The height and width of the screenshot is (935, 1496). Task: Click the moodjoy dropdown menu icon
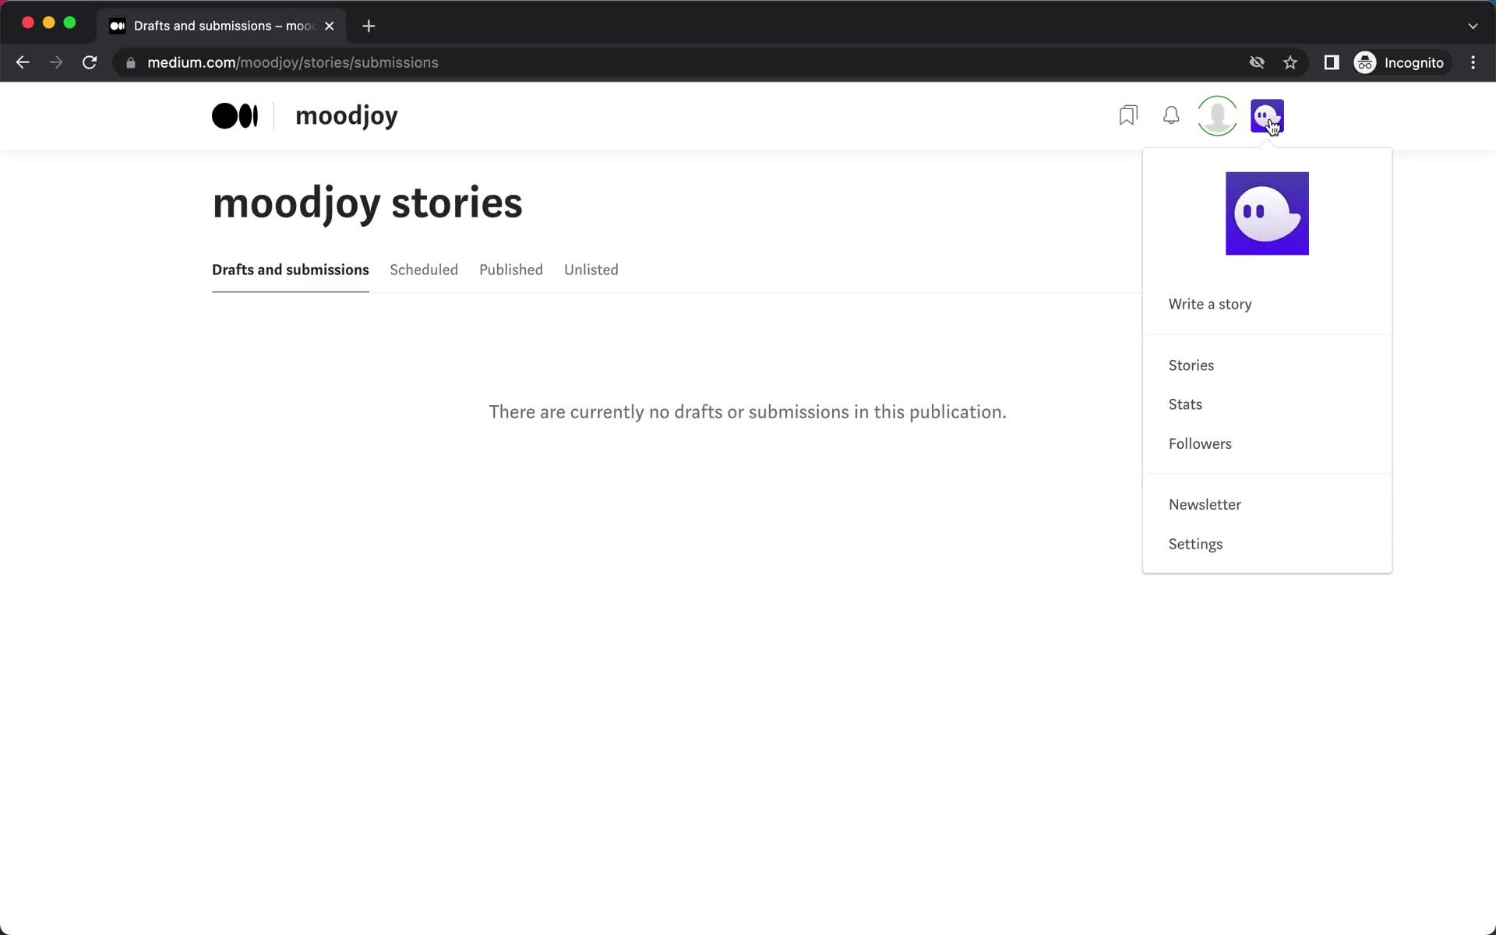tap(1267, 115)
